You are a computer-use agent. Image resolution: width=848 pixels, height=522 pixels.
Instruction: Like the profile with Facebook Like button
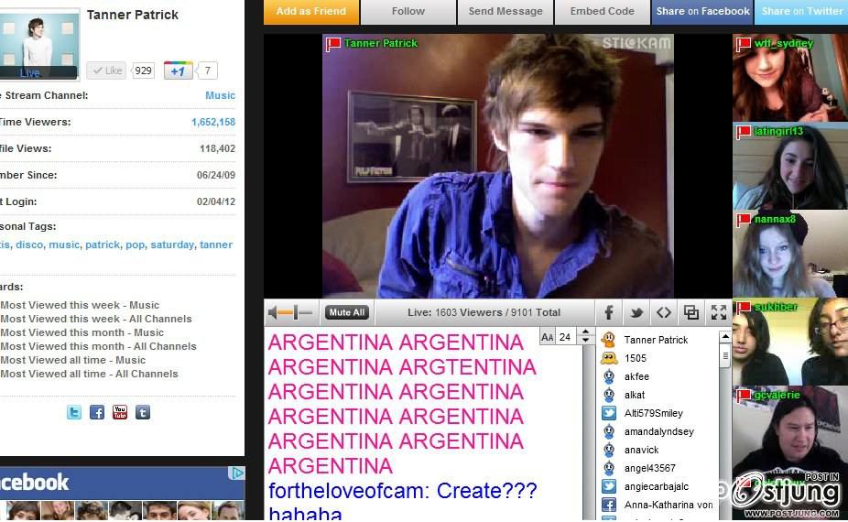106,71
